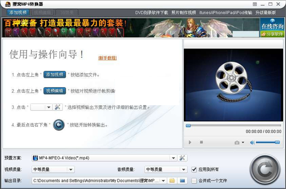Open the 预置方案 preset dropdown
The image size is (286, 189).
tap(174, 158)
